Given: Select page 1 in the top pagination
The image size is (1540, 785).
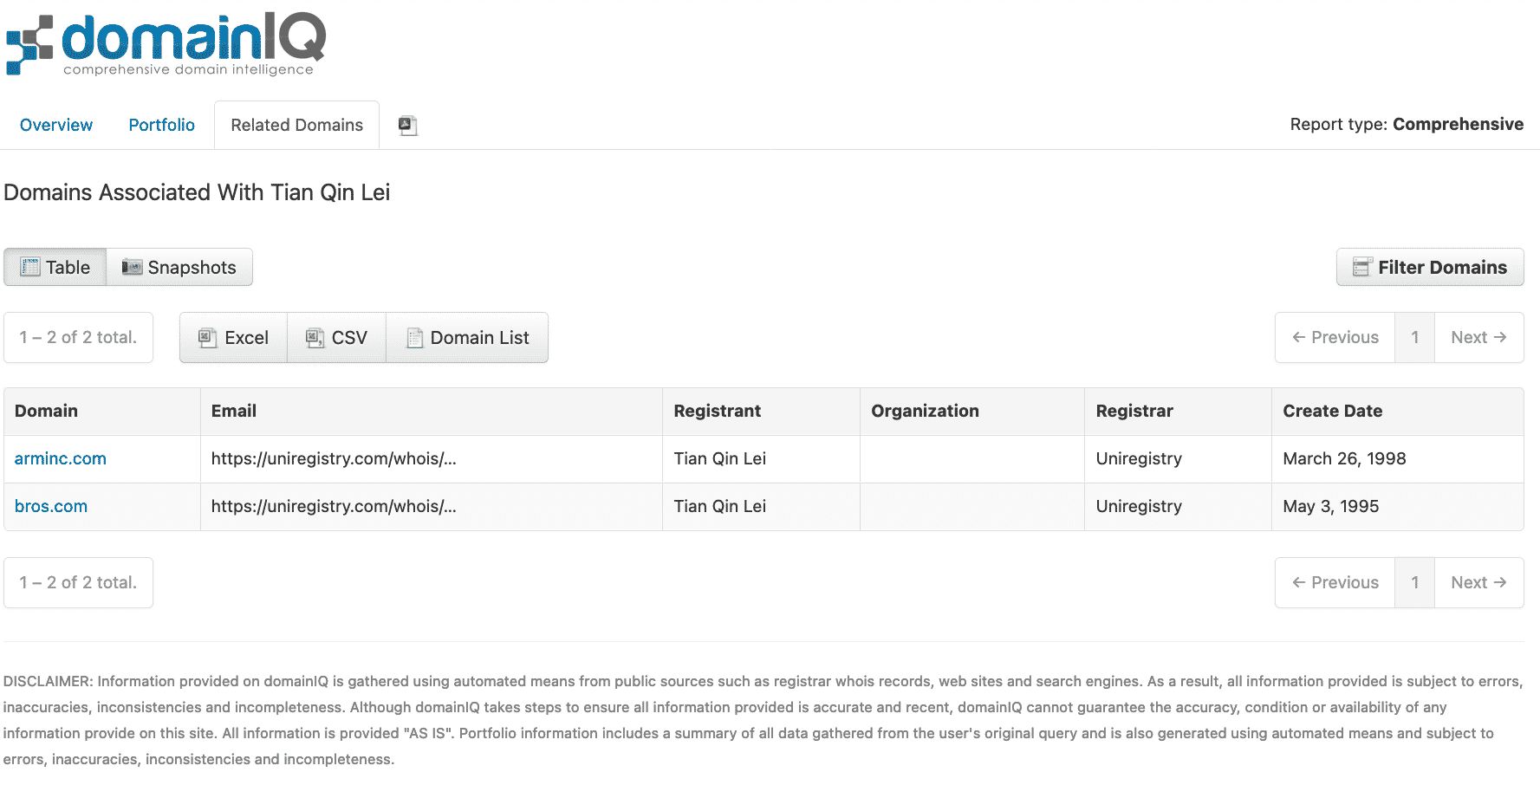Looking at the screenshot, I should (1414, 337).
